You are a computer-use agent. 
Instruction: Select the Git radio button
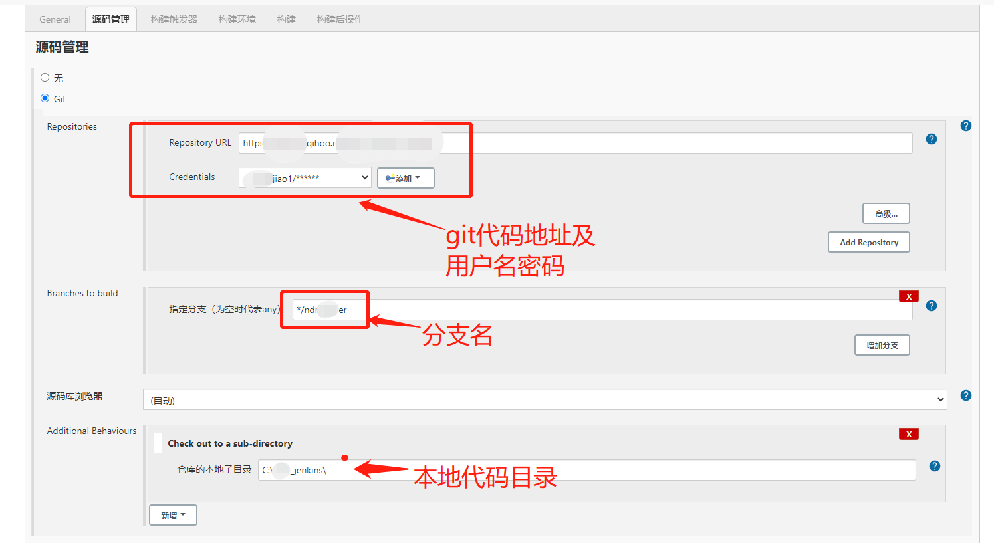coord(46,98)
